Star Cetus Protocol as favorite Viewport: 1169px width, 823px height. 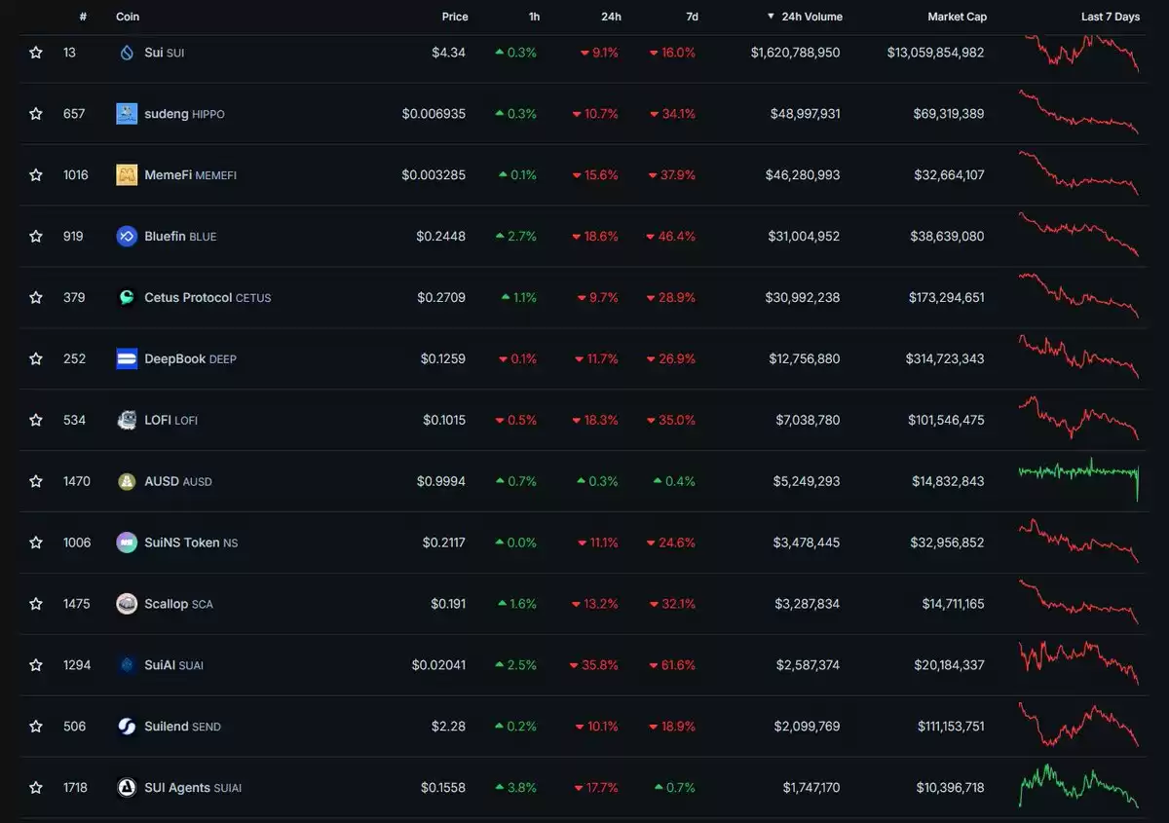click(36, 298)
